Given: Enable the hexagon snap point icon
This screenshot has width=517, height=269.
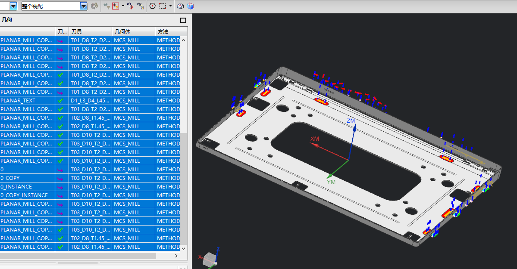Looking at the screenshot, I should [152, 6].
